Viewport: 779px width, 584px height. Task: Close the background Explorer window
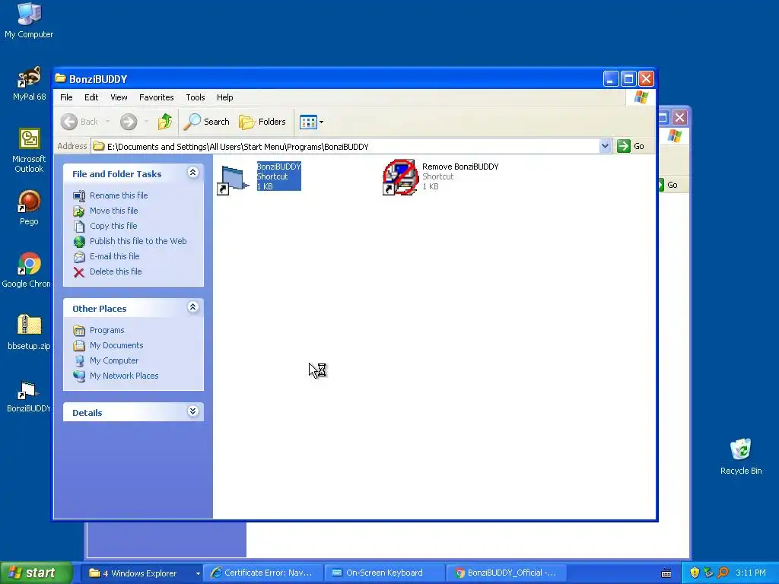pyautogui.click(x=679, y=118)
